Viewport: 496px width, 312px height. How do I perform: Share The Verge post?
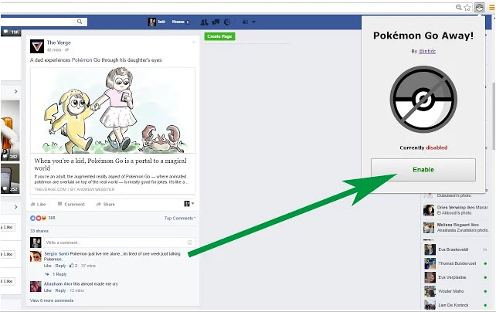[105, 204]
